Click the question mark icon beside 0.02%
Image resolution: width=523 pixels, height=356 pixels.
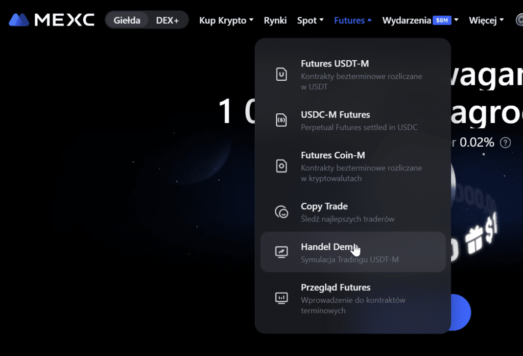coord(505,143)
